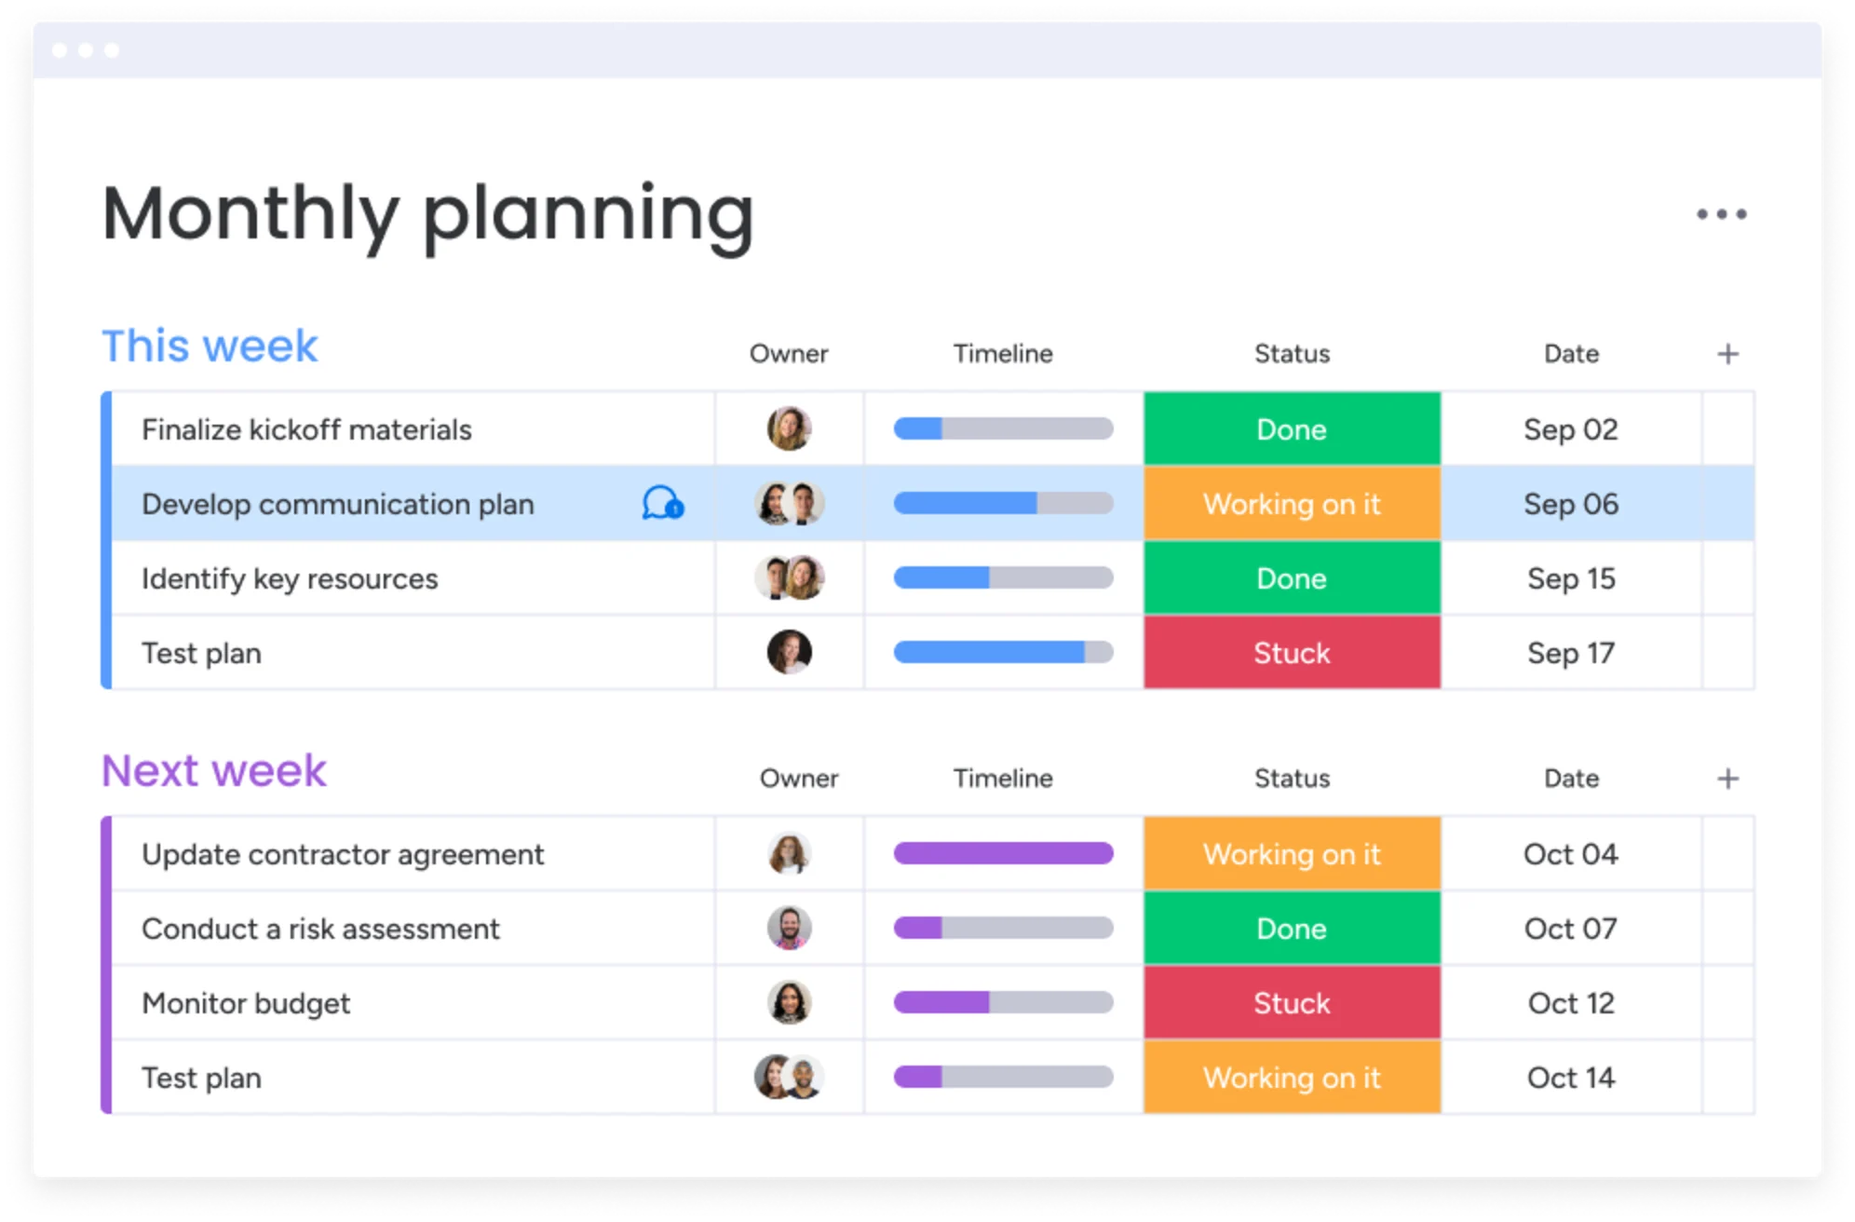Click owner avatars for Identify key resources
The width and height of the screenshot is (1855, 1222).
pyautogui.click(x=789, y=577)
